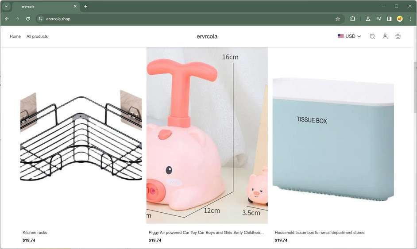Go back to the previous page

coord(7,19)
